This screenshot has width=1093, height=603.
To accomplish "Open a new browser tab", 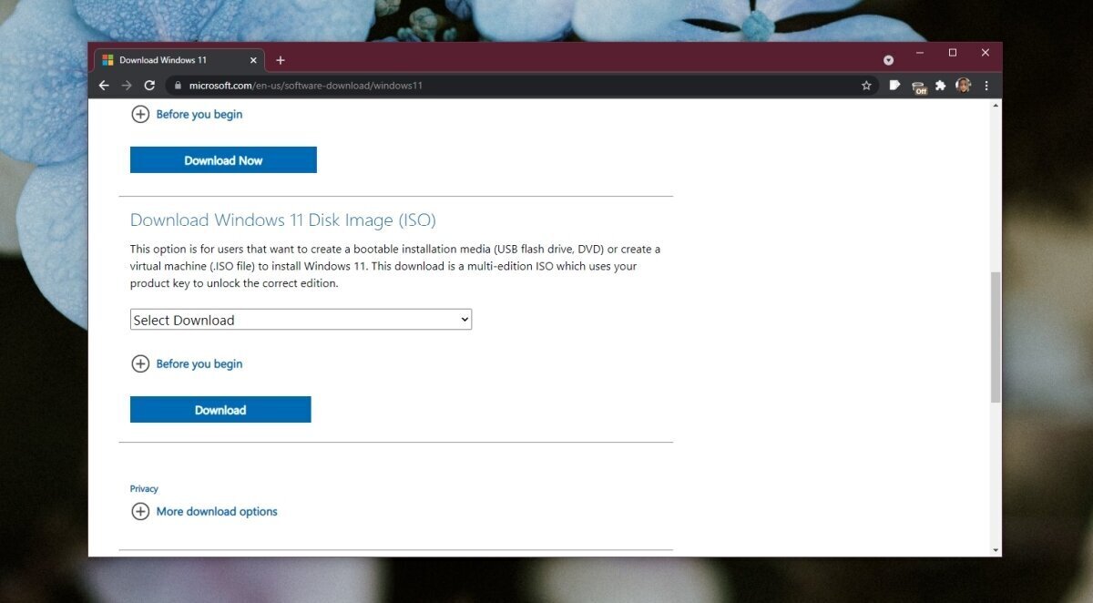I will 281,59.
